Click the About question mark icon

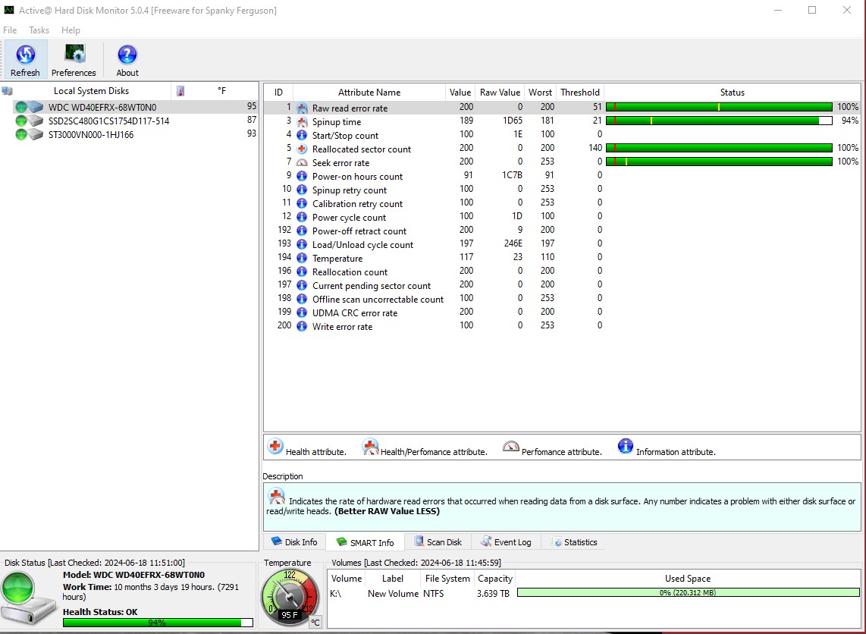pos(127,55)
